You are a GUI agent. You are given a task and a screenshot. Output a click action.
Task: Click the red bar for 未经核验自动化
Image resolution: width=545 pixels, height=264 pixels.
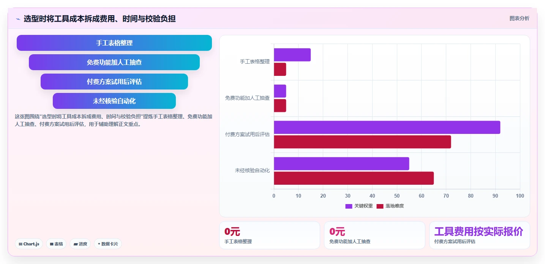pyautogui.click(x=354, y=178)
